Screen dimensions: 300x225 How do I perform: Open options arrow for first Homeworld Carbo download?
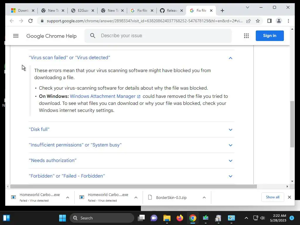point(68,197)
